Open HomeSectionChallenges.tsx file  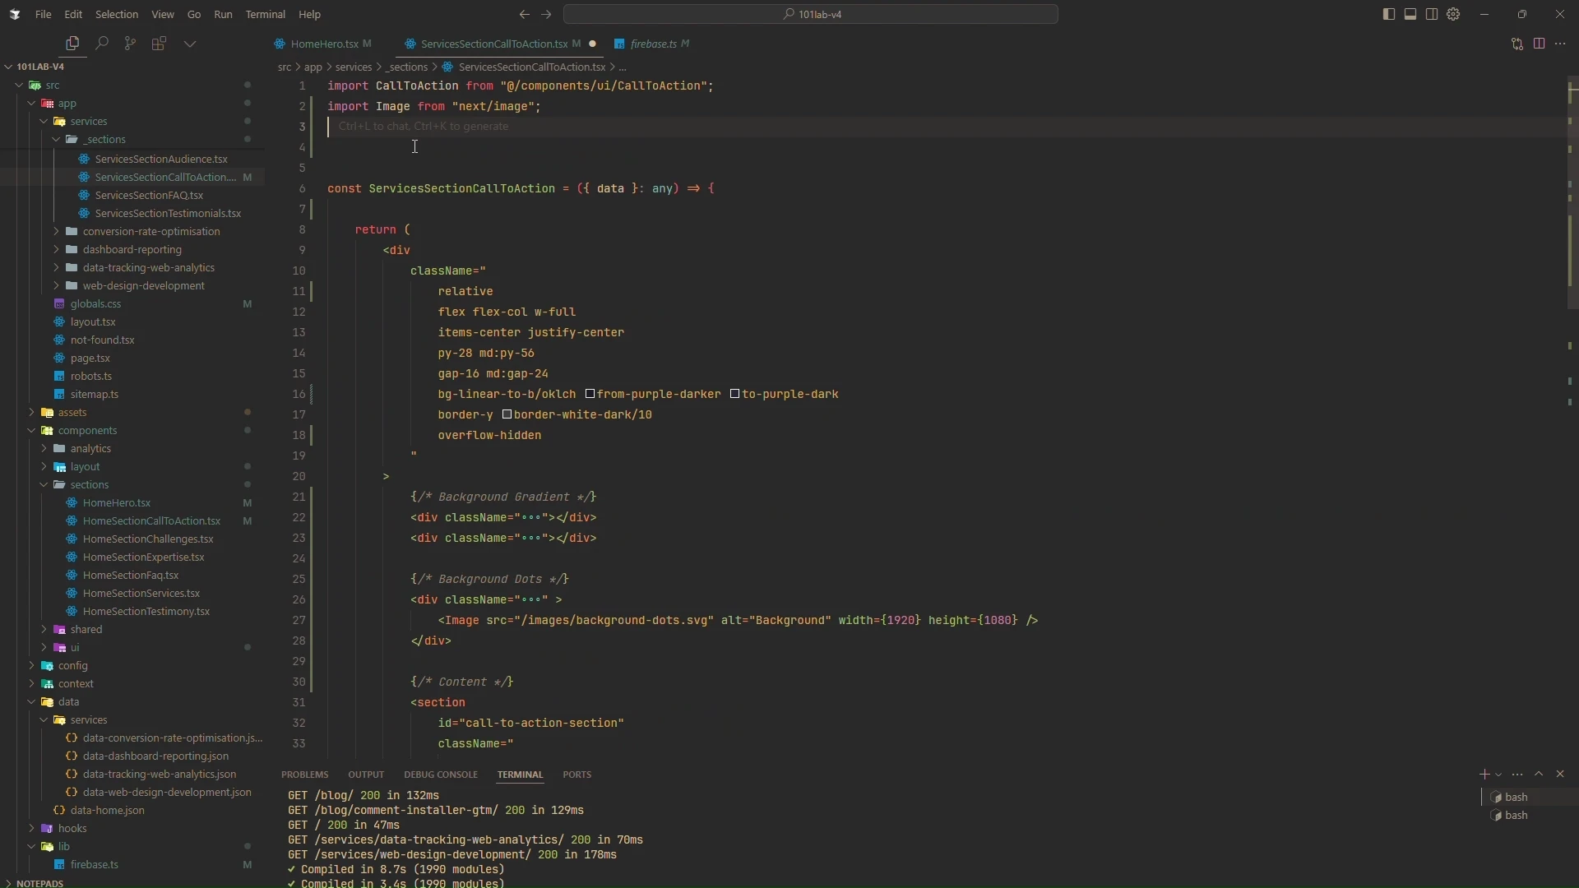point(148,539)
